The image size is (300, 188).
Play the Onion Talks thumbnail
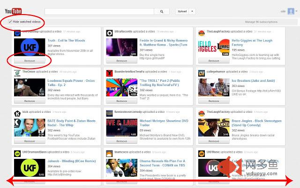click(x=30, y=87)
